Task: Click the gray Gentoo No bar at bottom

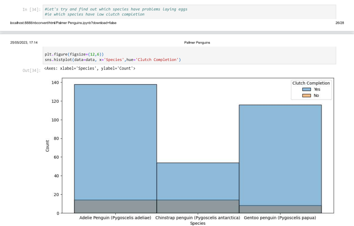Action: point(280,209)
